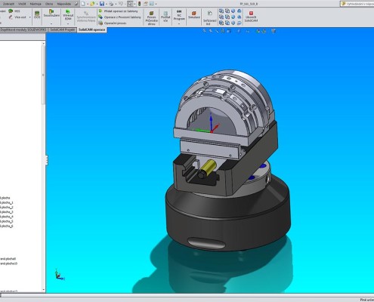
Task: Click Počítat vše button
Action: point(165,17)
